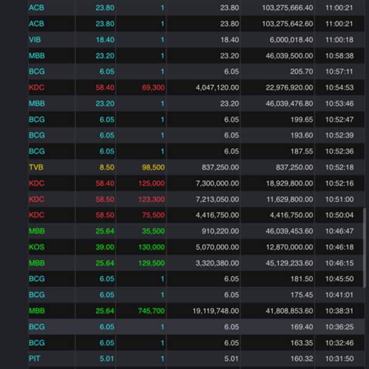Click KOS price 39.00
The height and width of the screenshot is (369, 369).
(x=105, y=247)
